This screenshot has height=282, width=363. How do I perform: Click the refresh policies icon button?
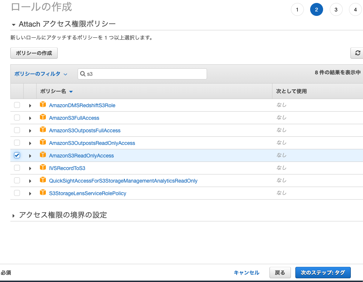pos(357,53)
